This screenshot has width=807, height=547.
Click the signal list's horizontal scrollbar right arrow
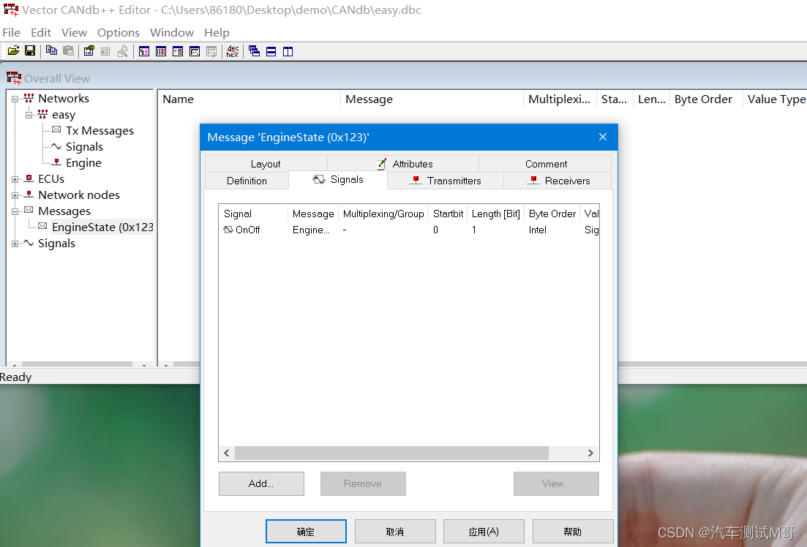pos(590,453)
